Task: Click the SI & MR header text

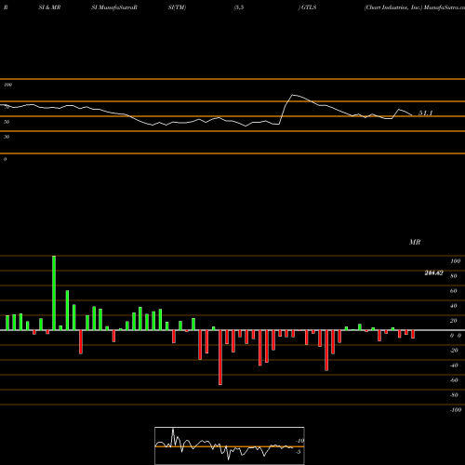Action: pos(49,7)
